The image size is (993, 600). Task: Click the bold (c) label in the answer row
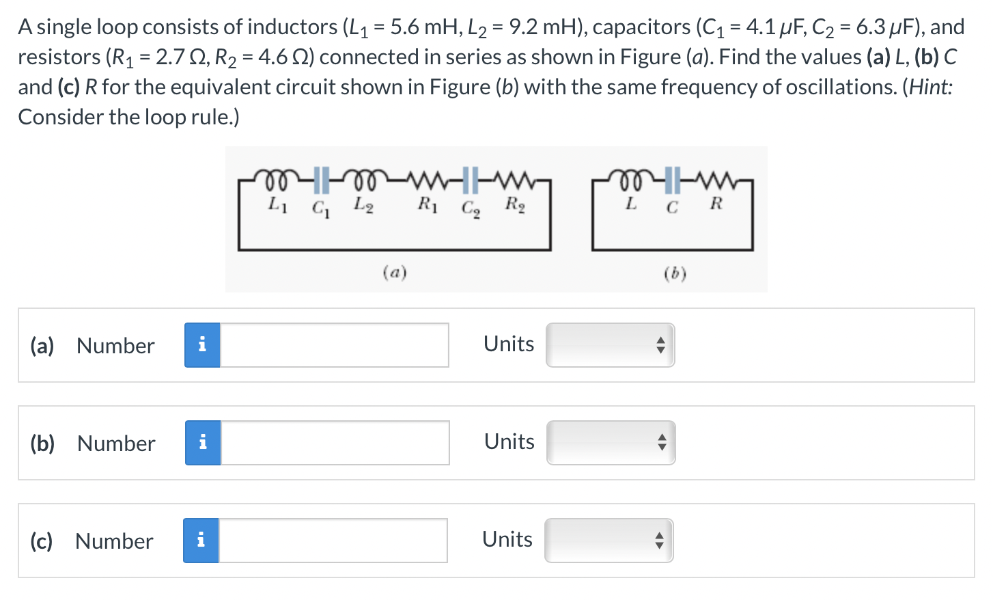(42, 541)
